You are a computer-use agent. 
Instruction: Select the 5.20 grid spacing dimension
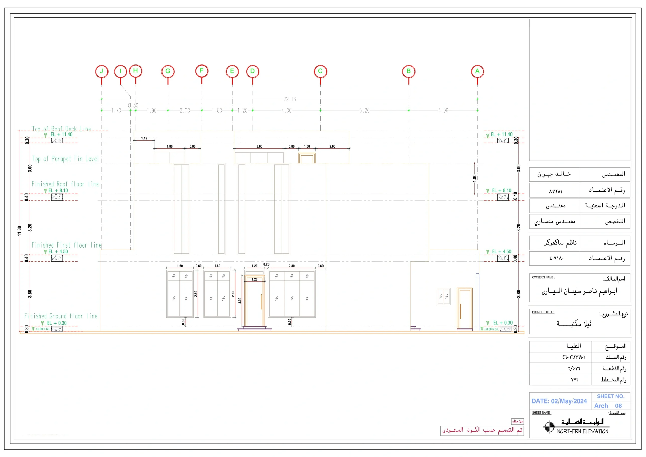364,111
